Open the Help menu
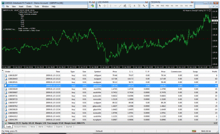Screen dimensions: 220x134 (54, 6)
